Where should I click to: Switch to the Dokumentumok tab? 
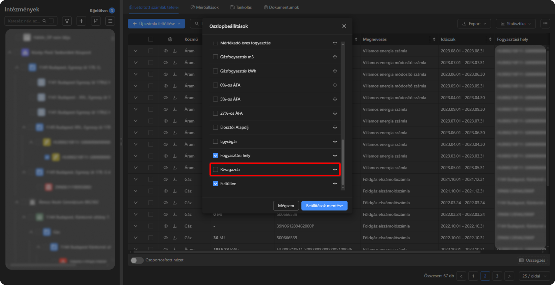pyautogui.click(x=281, y=7)
